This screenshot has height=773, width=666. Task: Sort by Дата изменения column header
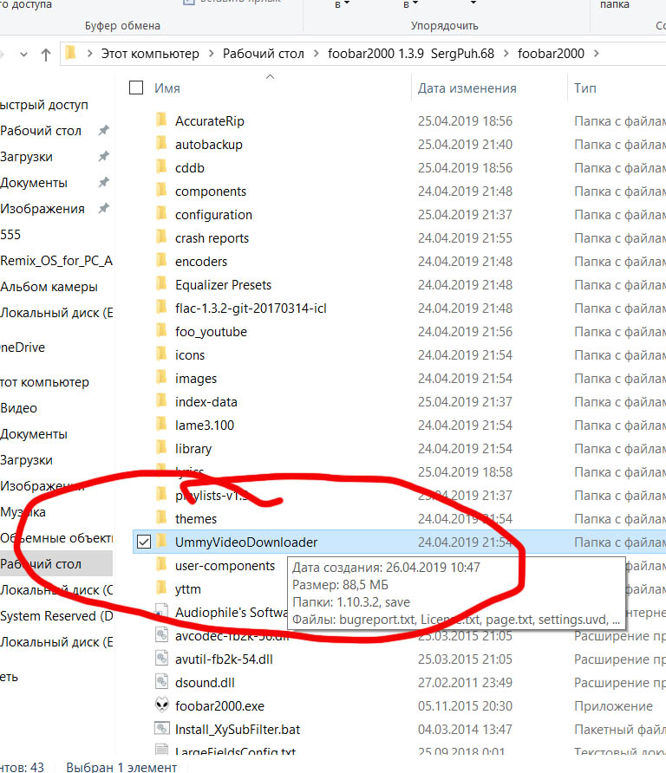[x=467, y=88]
